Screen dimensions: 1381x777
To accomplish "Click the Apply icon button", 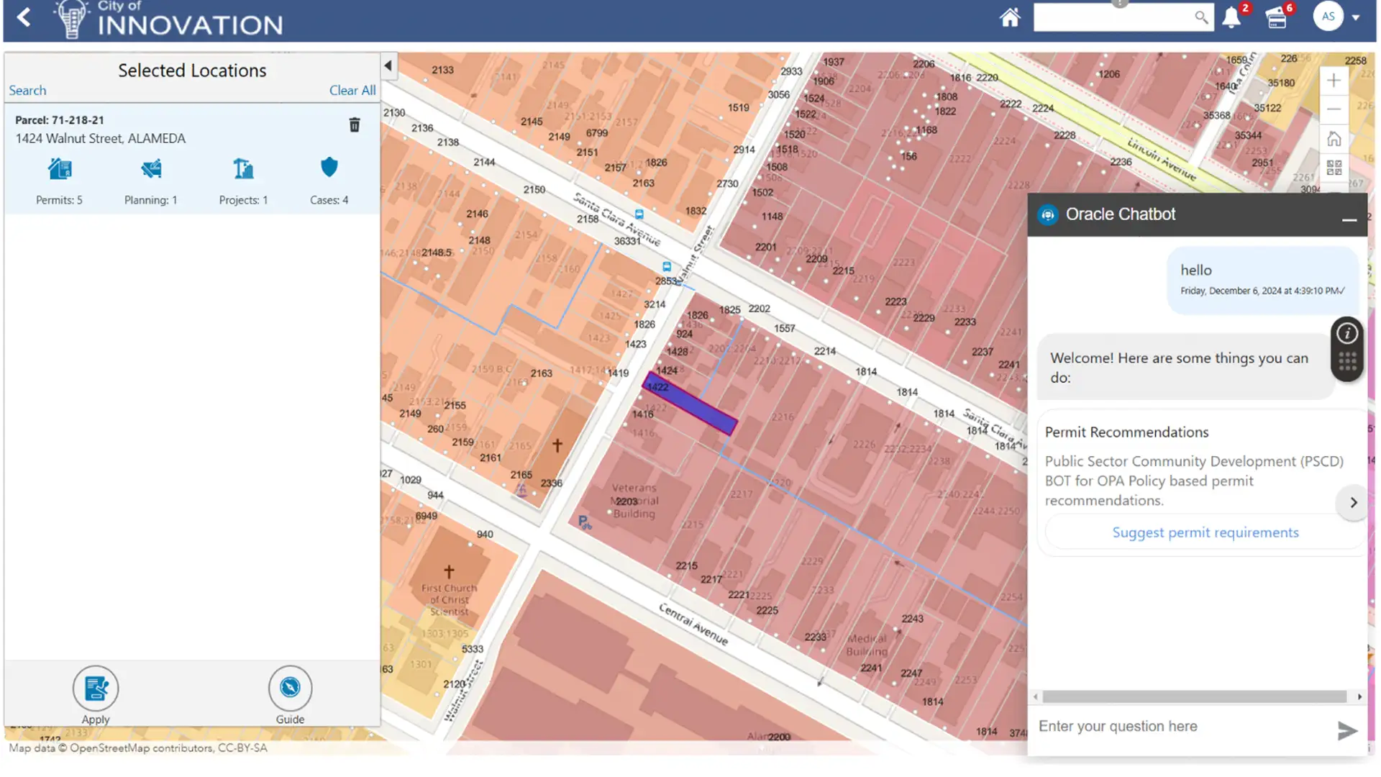I will (x=96, y=689).
